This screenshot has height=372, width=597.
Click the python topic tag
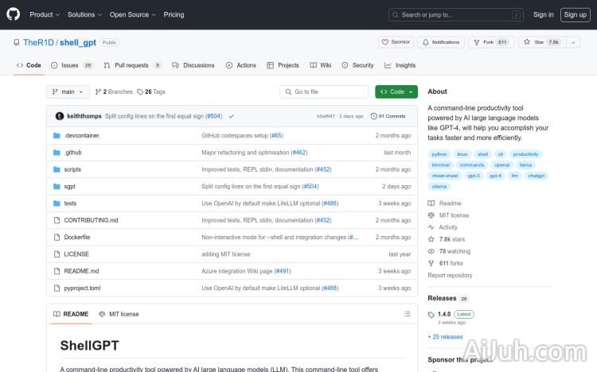tap(439, 154)
